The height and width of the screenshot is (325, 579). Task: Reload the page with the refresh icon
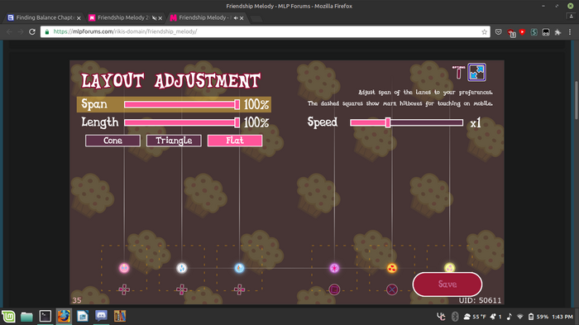tap(32, 31)
